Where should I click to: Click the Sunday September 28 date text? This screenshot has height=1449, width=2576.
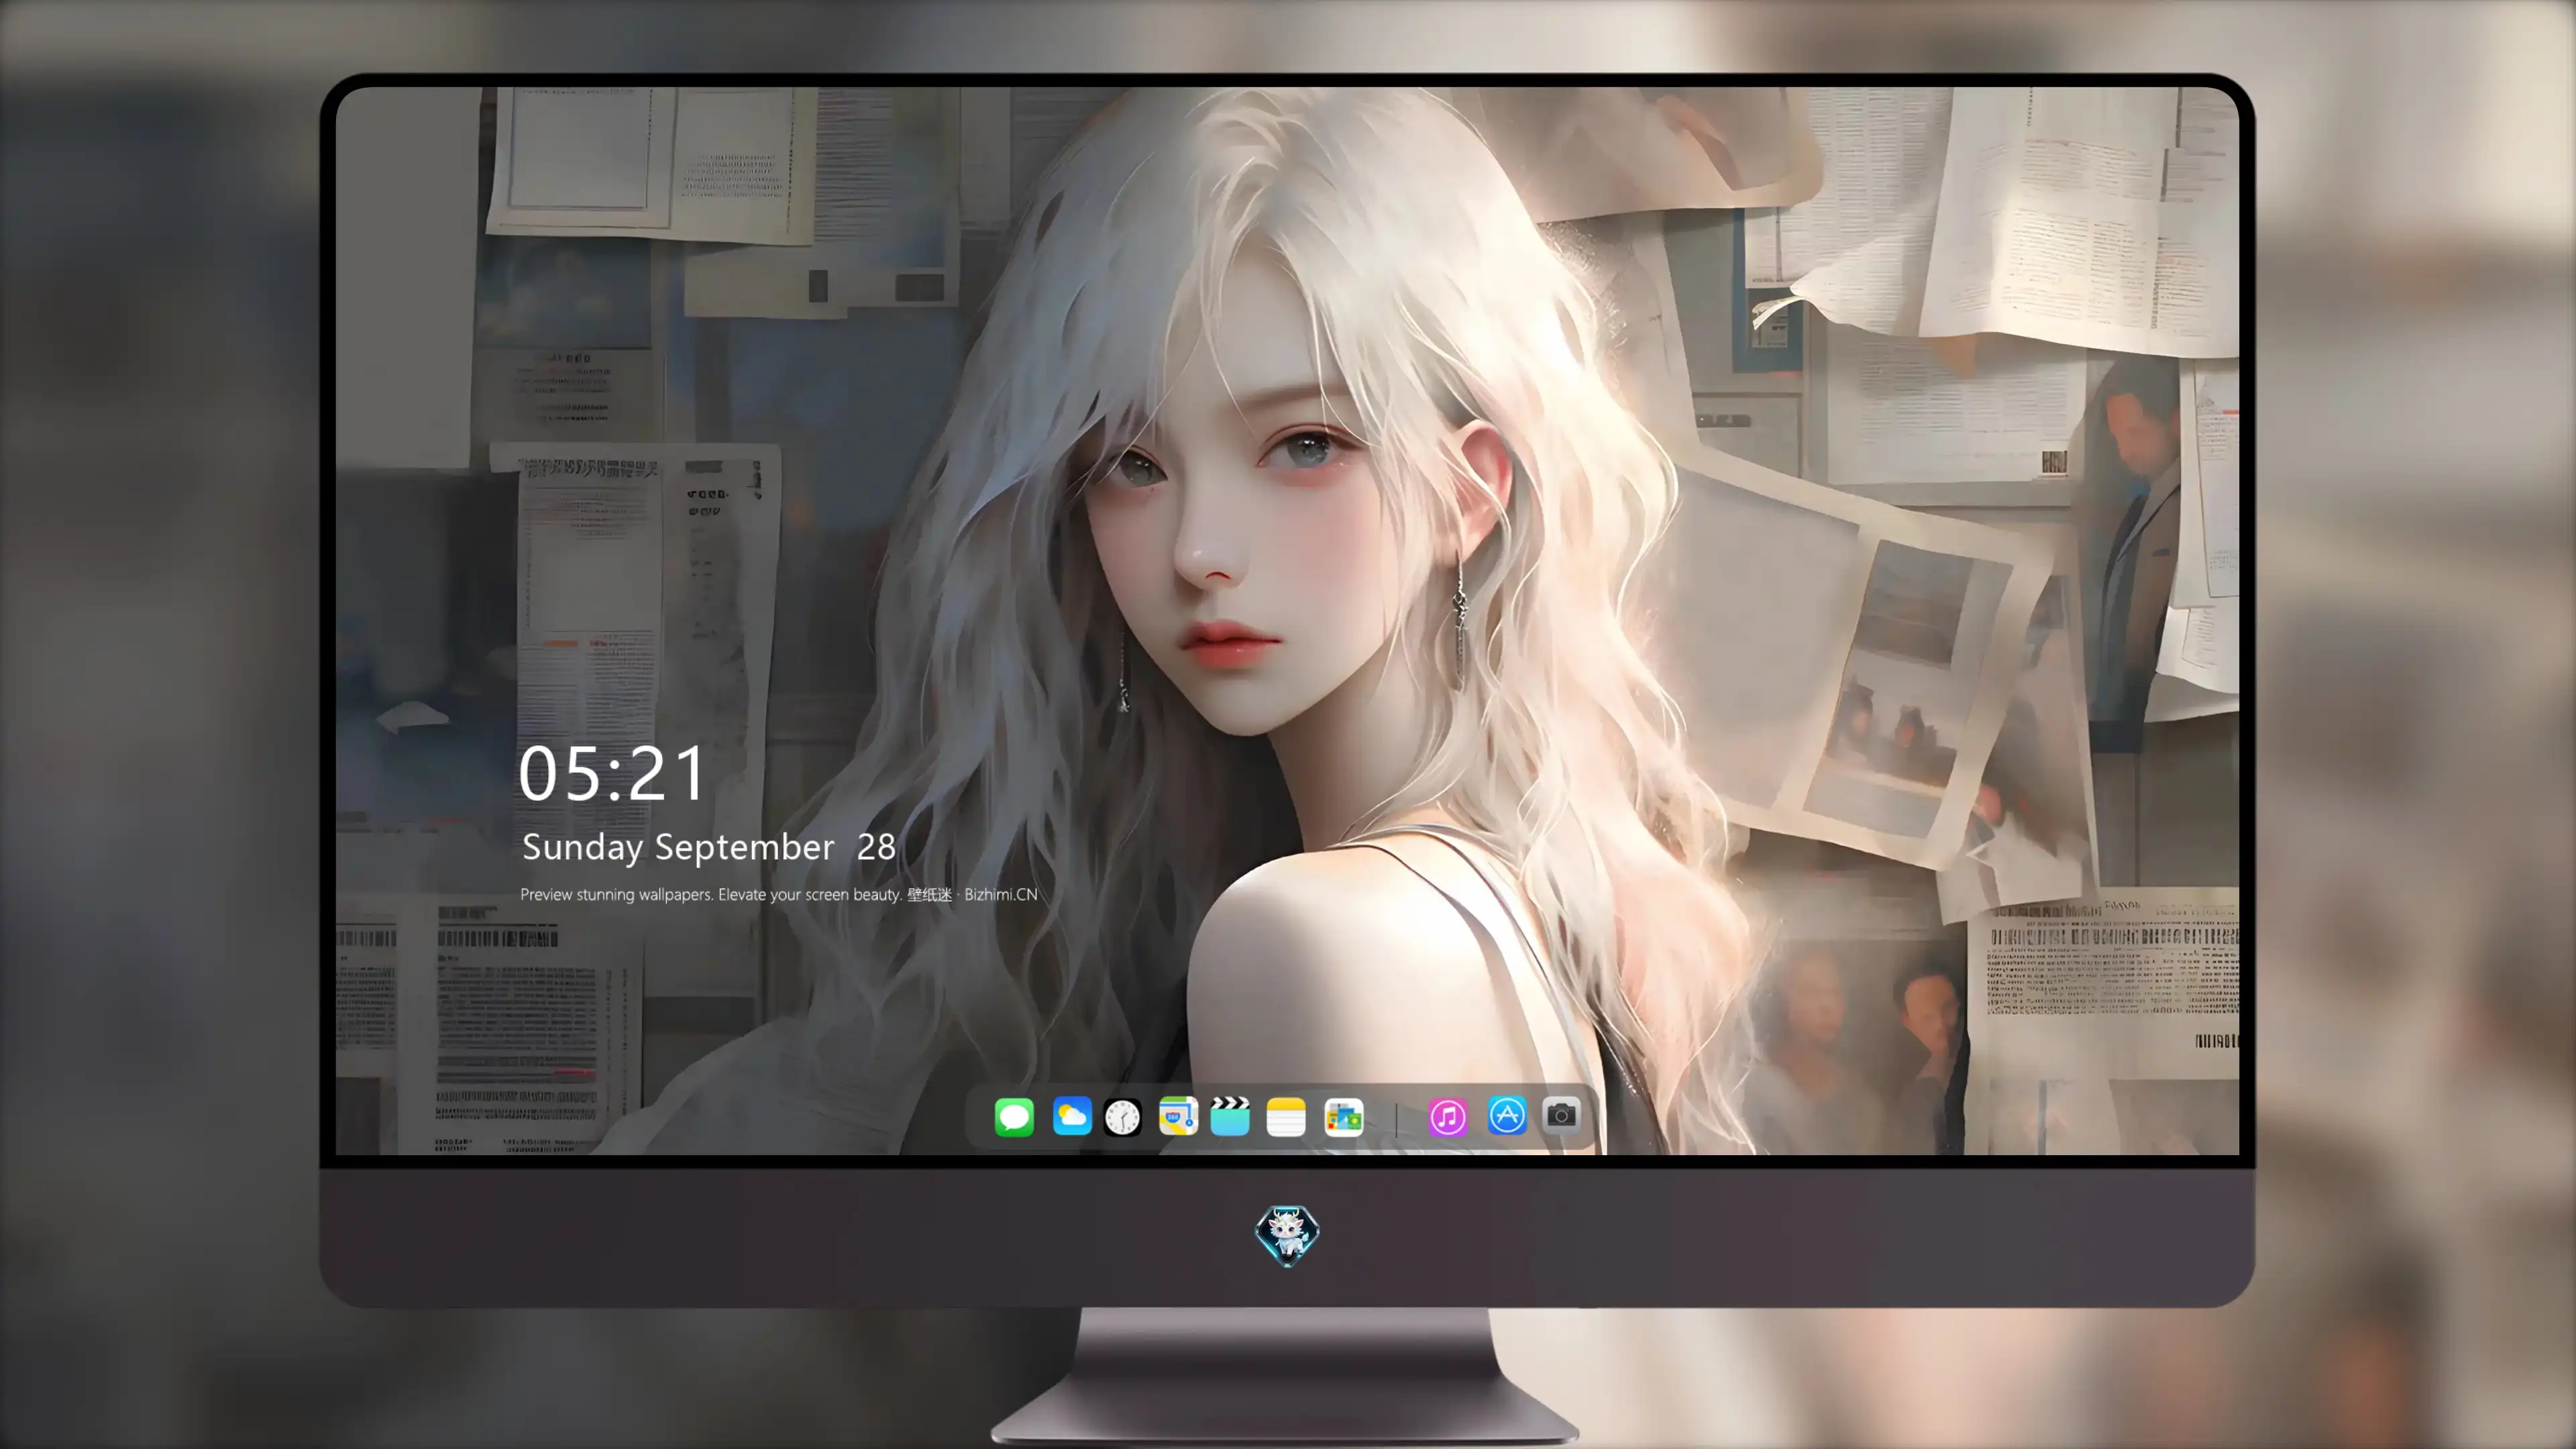coord(708,847)
